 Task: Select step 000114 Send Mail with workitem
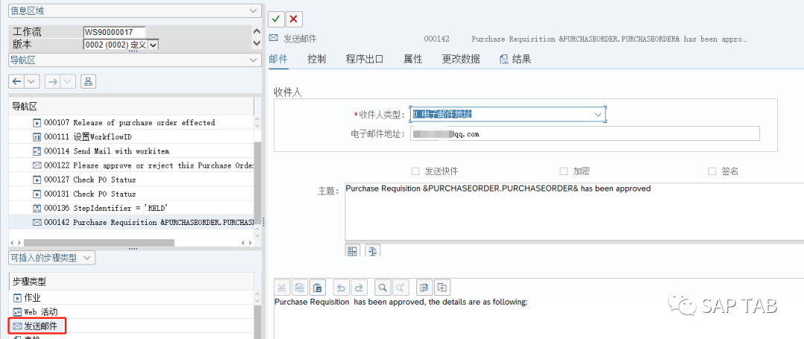tap(131, 151)
